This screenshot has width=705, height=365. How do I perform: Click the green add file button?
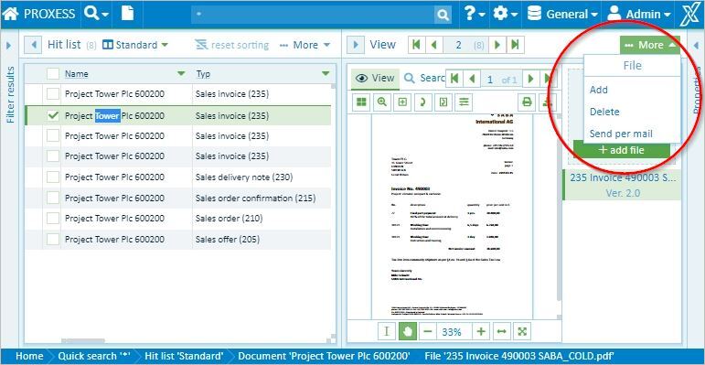pyautogui.click(x=622, y=150)
